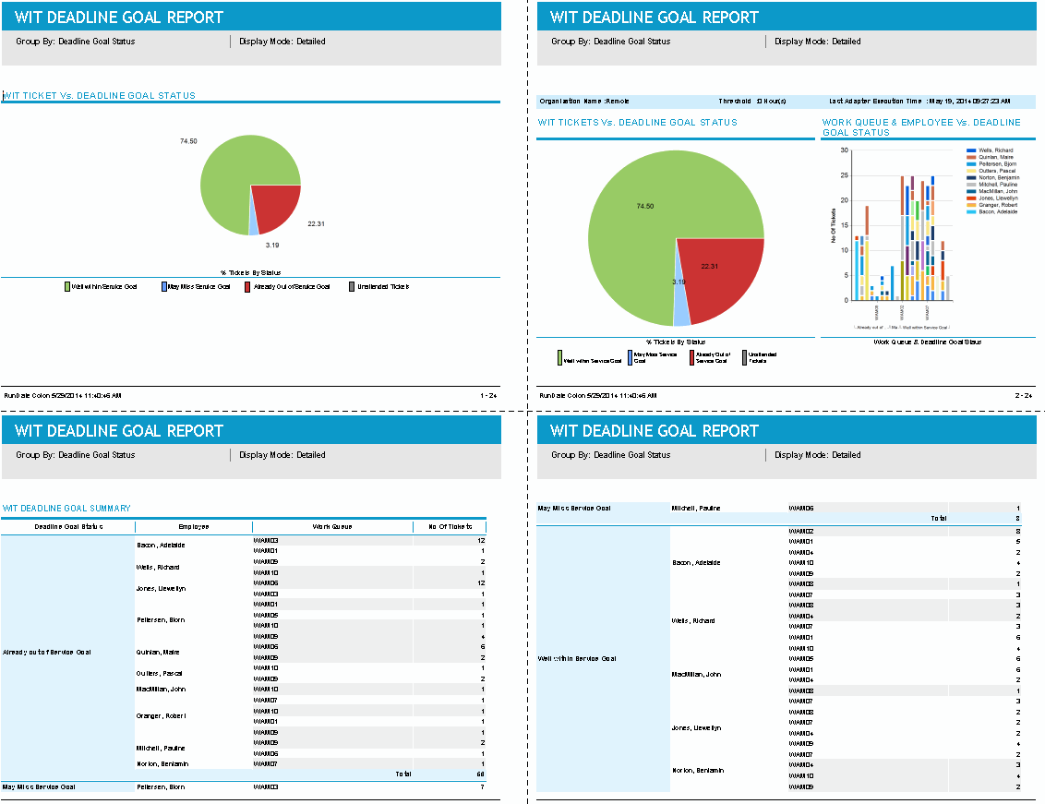Select the Work Queue column header
Viewport: 1045px width, 804px height.
[x=332, y=527]
